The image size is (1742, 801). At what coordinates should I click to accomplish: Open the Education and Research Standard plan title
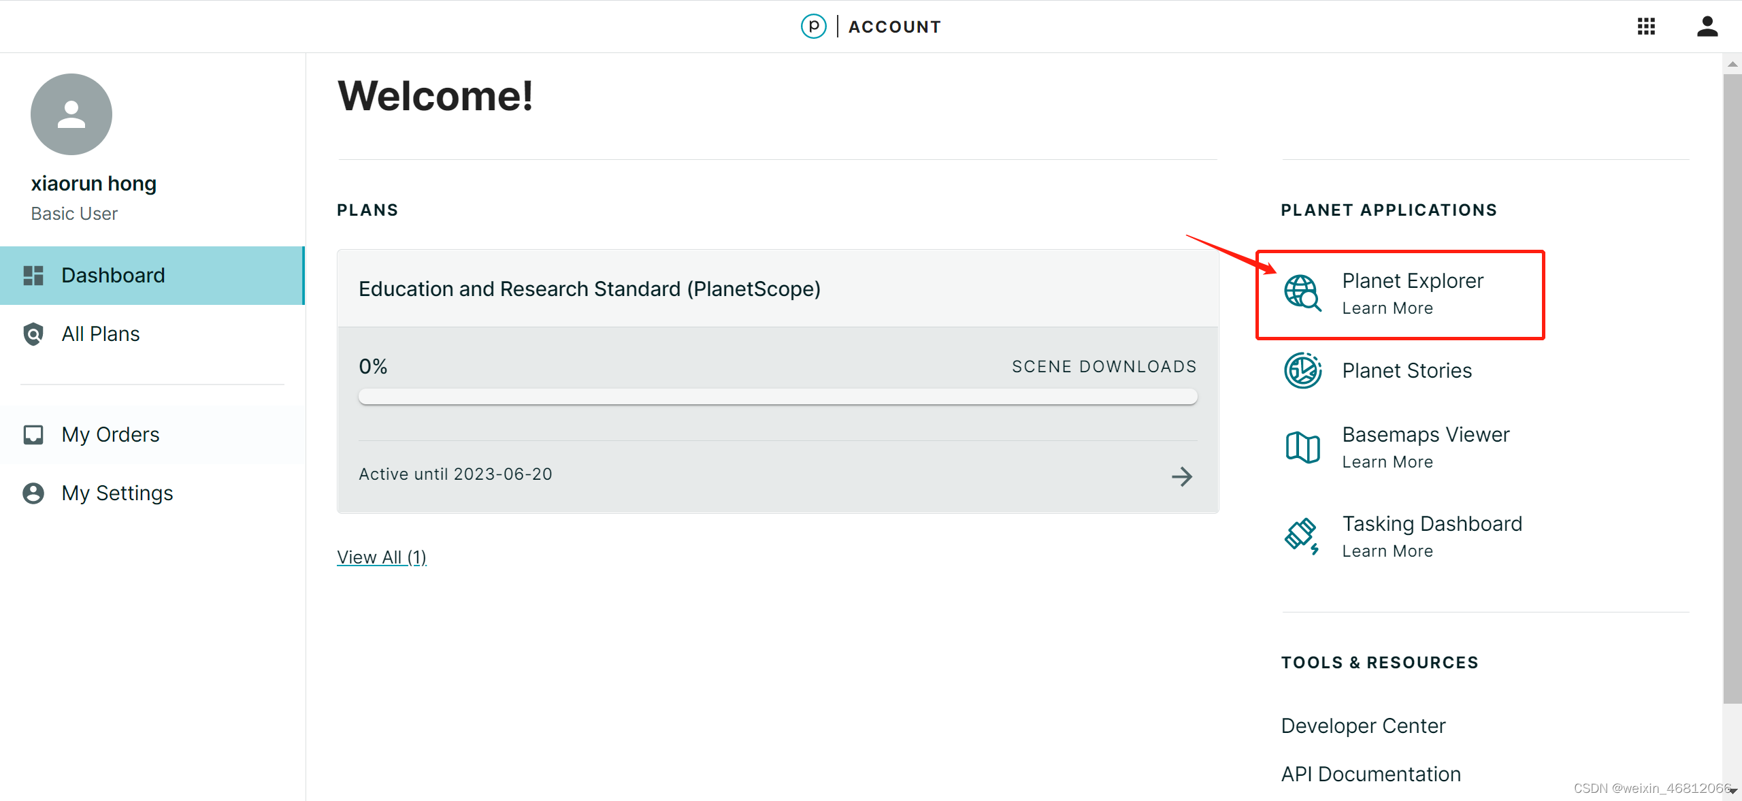(589, 289)
